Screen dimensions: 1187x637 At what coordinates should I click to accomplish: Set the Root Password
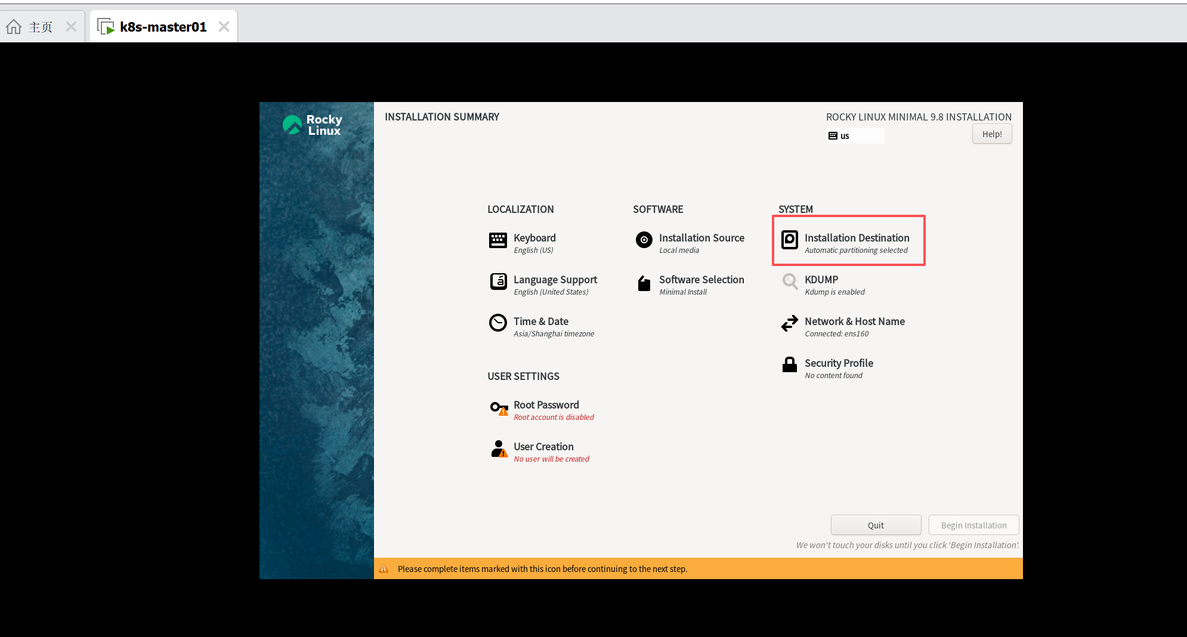point(546,405)
